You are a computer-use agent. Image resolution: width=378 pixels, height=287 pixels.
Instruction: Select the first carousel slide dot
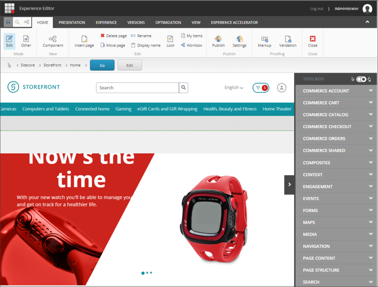pyautogui.click(x=143, y=273)
